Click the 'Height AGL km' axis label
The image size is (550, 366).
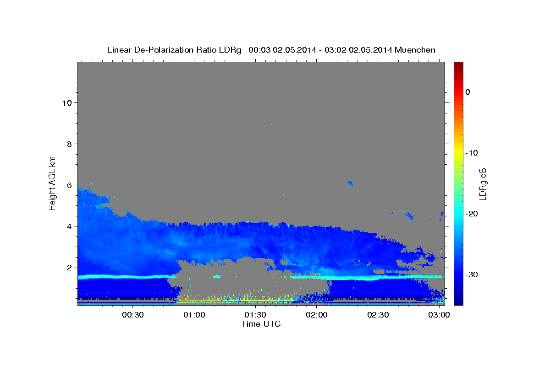[53, 183]
